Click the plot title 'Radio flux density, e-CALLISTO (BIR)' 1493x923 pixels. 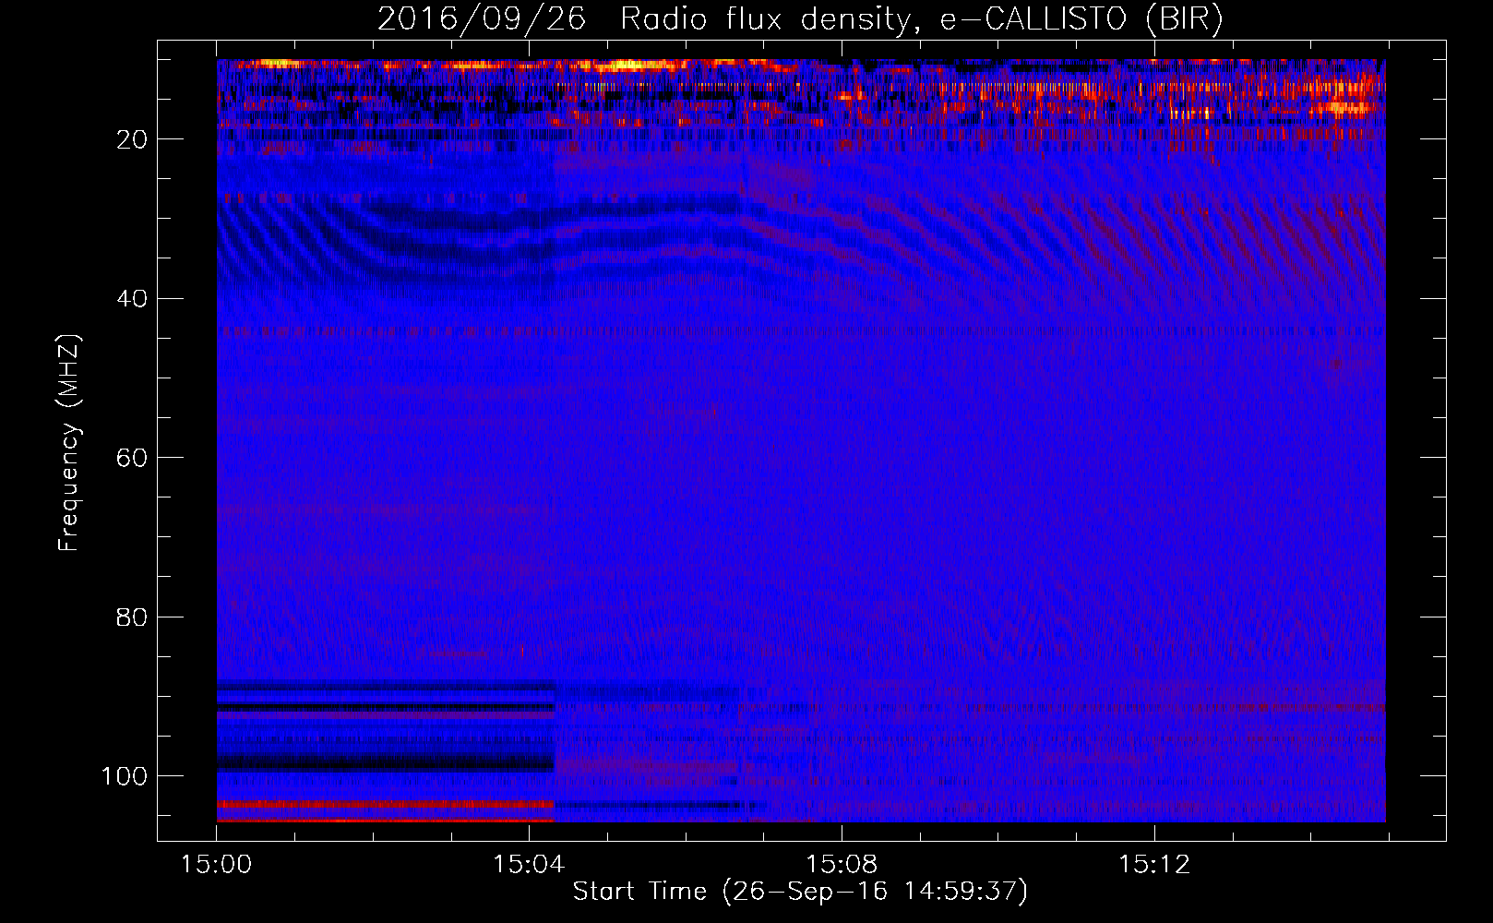point(921,19)
